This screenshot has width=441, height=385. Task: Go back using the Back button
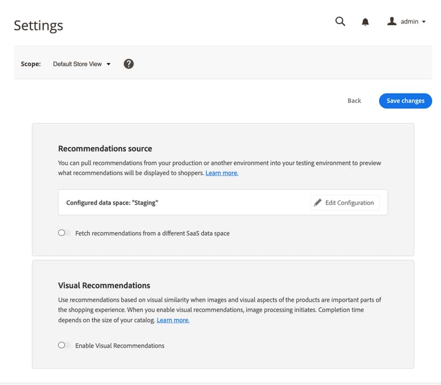coord(354,101)
